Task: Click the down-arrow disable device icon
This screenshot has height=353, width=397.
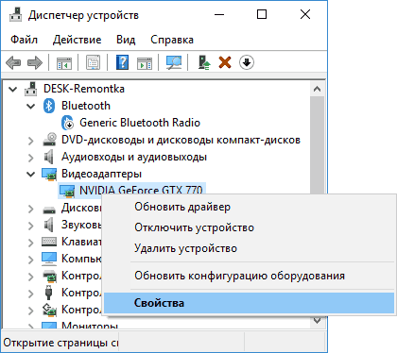Action: [247, 62]
